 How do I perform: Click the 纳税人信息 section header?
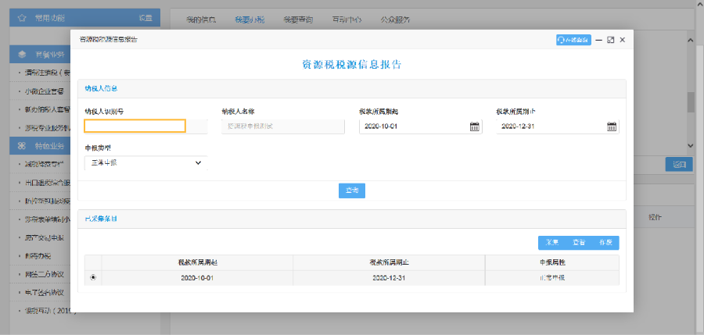pyautogui.click(x=351, y=89)
